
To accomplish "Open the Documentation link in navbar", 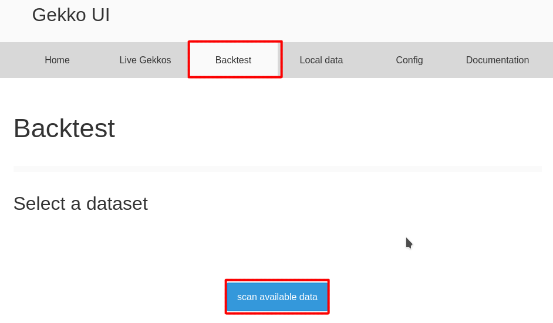I will pyautogui.click(x=497, y=60).
